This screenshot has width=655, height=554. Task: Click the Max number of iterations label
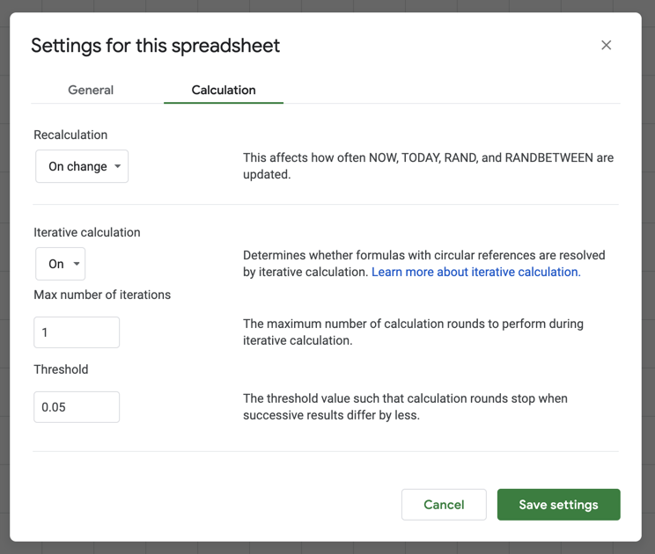pyautogui.click(x=102, y=295)
